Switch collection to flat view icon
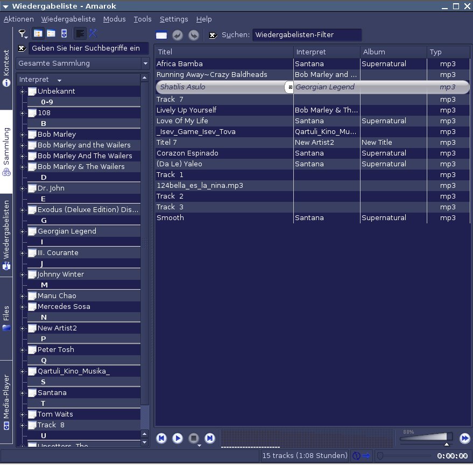Viewport: 473px width, 465px height. (x=51, y=33)
